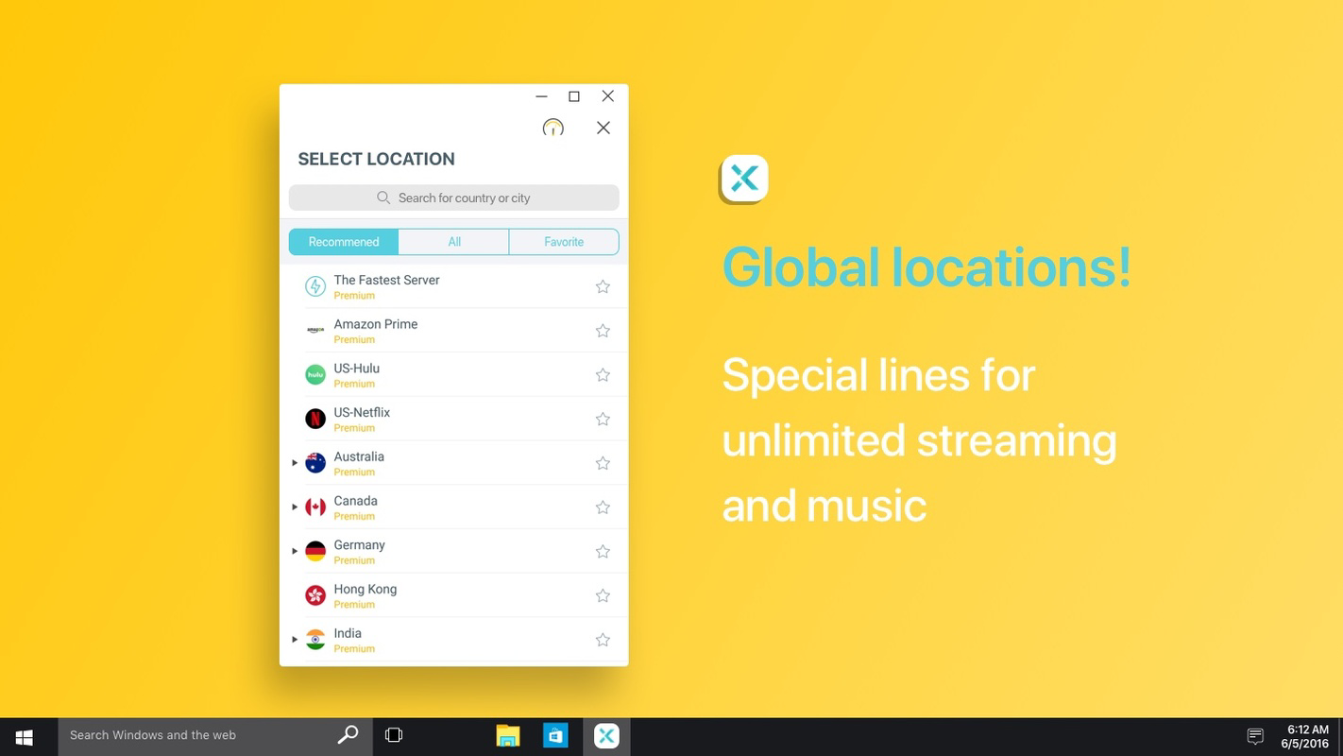Minimize the VPN window
The image size is (1343, 756).
click(541, 96)
